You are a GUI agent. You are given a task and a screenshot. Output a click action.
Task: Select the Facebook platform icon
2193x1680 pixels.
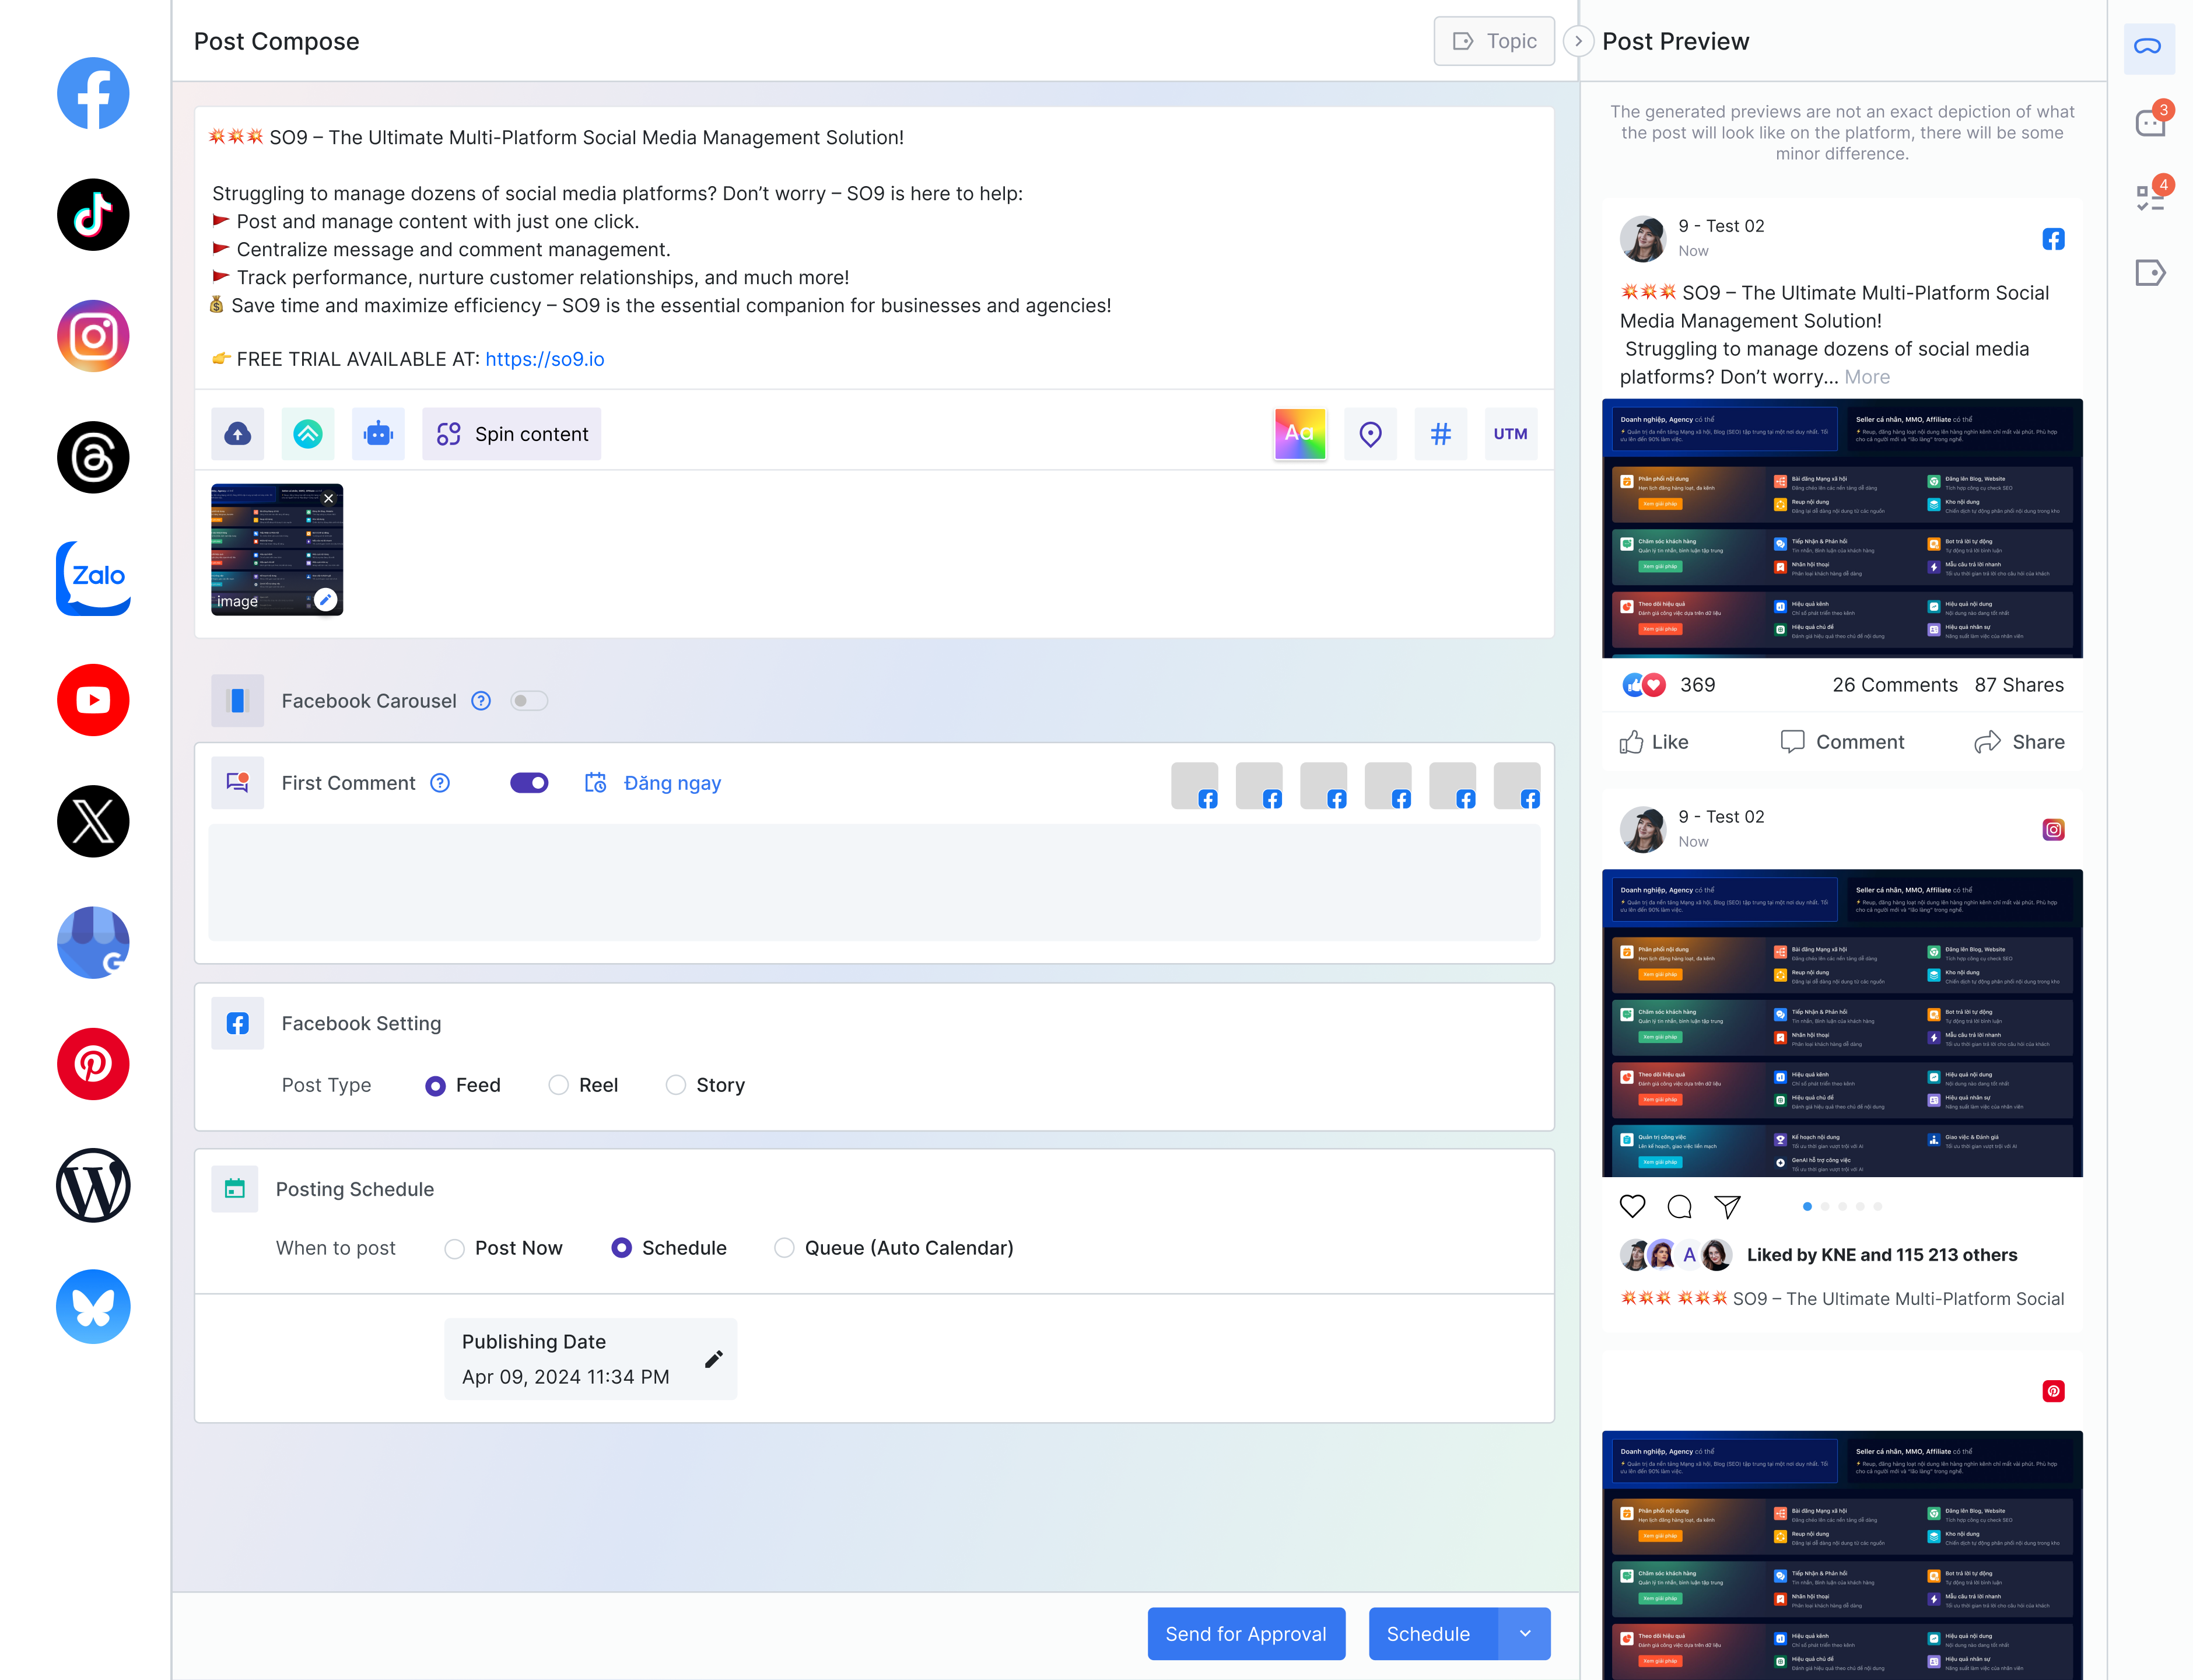93,93
